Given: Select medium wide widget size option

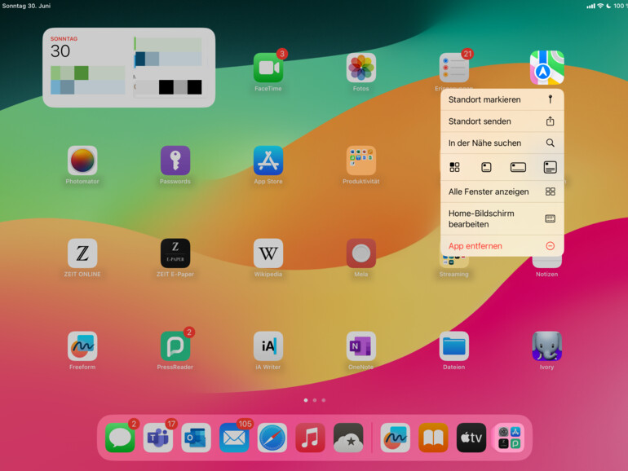Looking at the screenshot, I should click(518, 167).
